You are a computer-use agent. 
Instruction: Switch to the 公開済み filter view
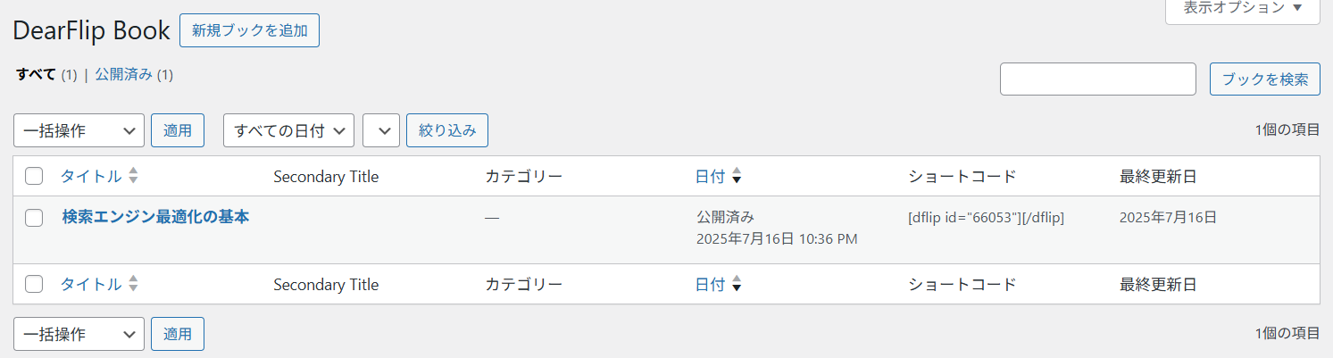[124, 75]
